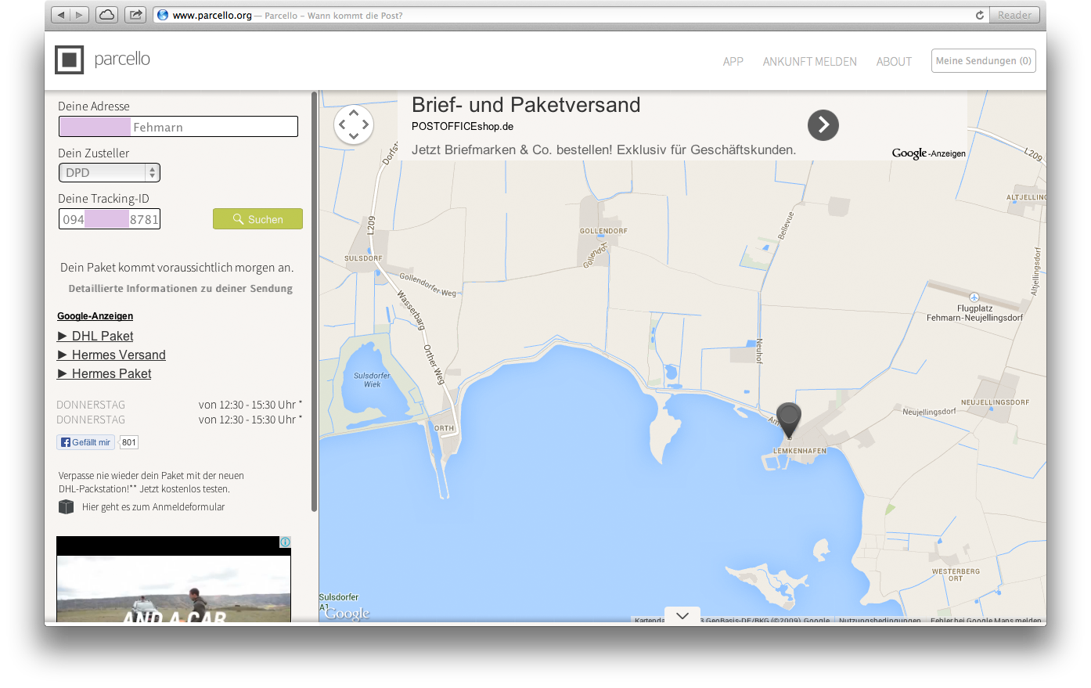Pan the map up with the compass control

354,113
